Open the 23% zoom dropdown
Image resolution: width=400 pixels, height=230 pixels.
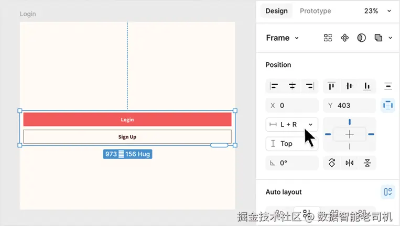(377, 11)
